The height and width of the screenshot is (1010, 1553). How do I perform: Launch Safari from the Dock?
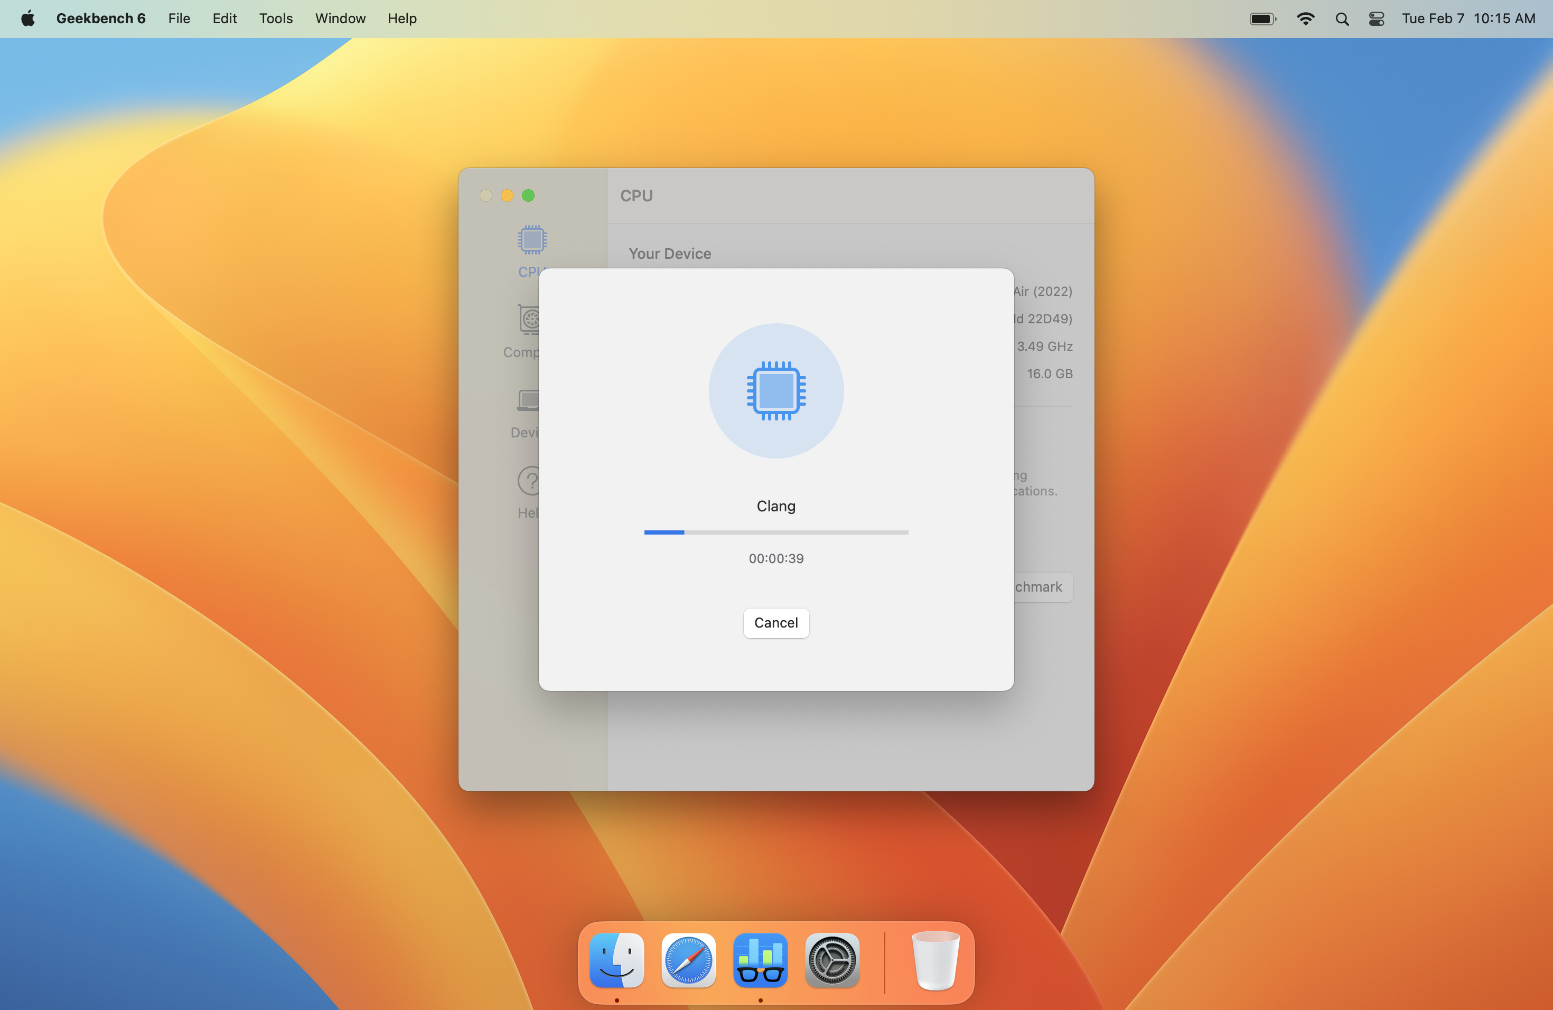688,960
